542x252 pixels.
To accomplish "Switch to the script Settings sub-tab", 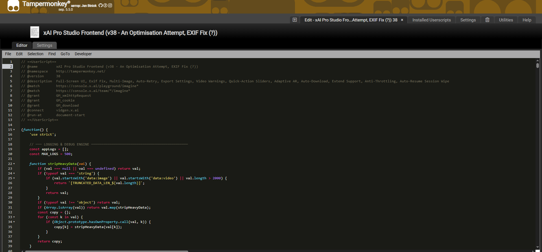I will [x=45, y=45].
